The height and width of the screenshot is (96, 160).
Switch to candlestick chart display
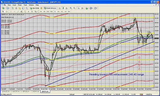pos(63,8)
